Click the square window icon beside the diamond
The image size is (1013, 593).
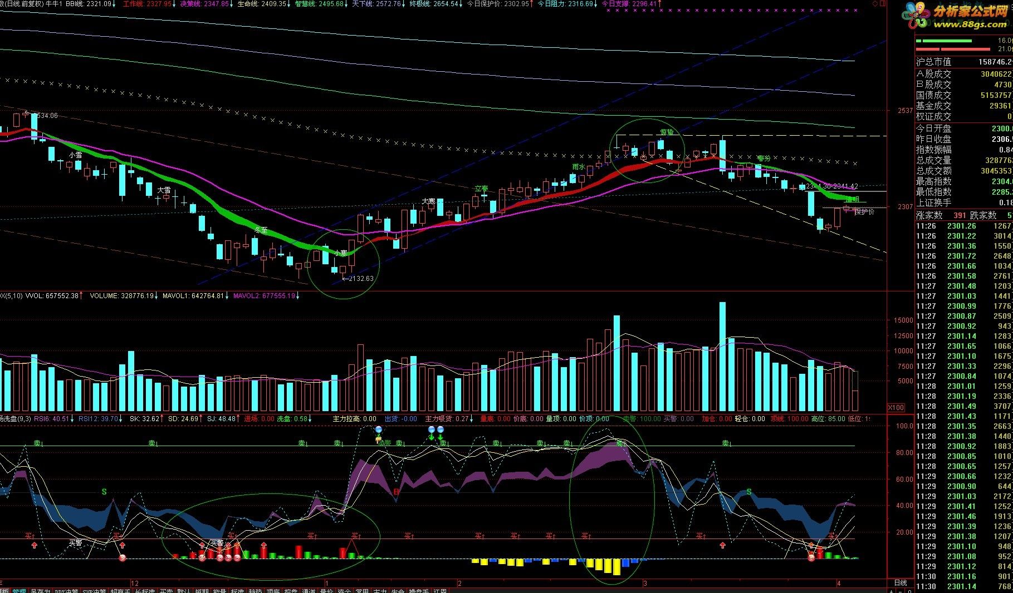click(x=882, y=3)
